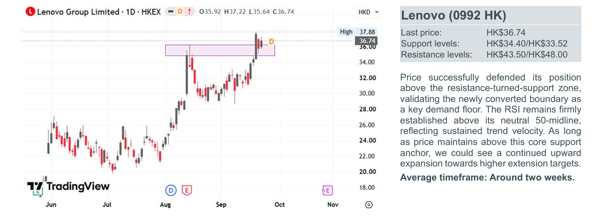
Task: Click the Resistance levels label
Action: (436, 54)
